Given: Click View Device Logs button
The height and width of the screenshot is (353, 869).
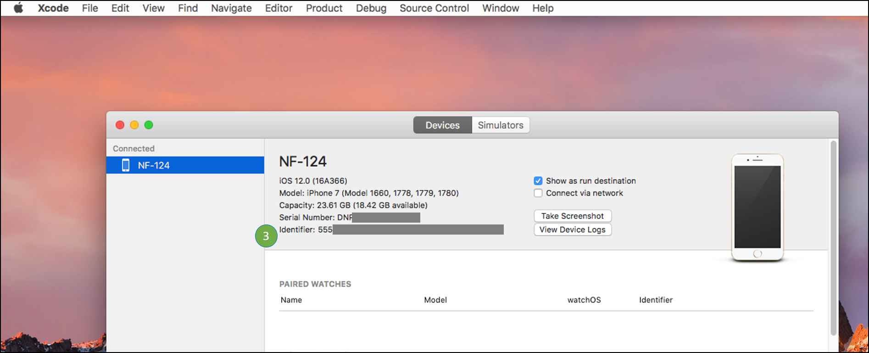Looking at the screenshot, I should click(572, 230).
